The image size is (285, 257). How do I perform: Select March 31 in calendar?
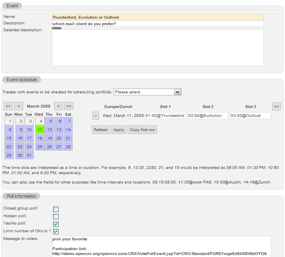pos(29,155)
